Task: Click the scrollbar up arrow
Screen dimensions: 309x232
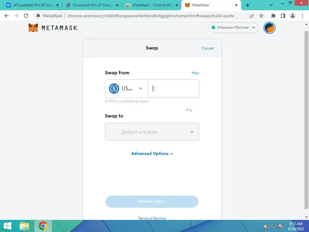Action: click(307, 24)
